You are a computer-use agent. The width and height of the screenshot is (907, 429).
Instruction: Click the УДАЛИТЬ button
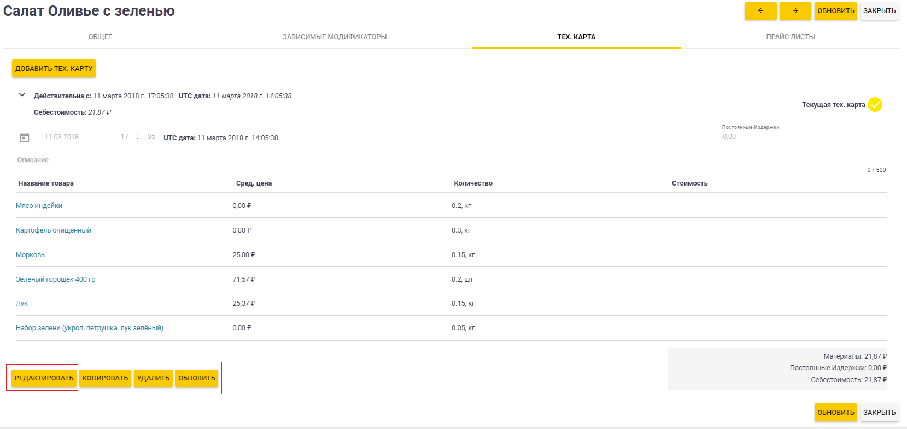tap(153, 378)
